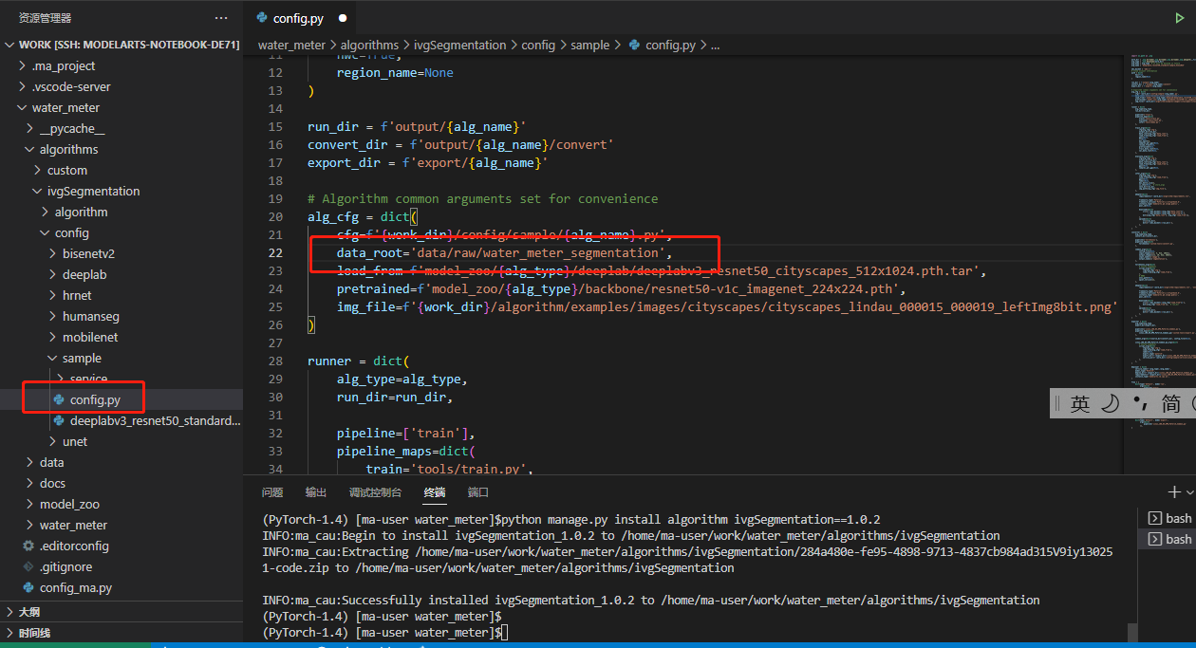This screenshot has width=1196, height=648.
Task: Select the non-highlighted bash terminal entry
Action: [1168, 518]
